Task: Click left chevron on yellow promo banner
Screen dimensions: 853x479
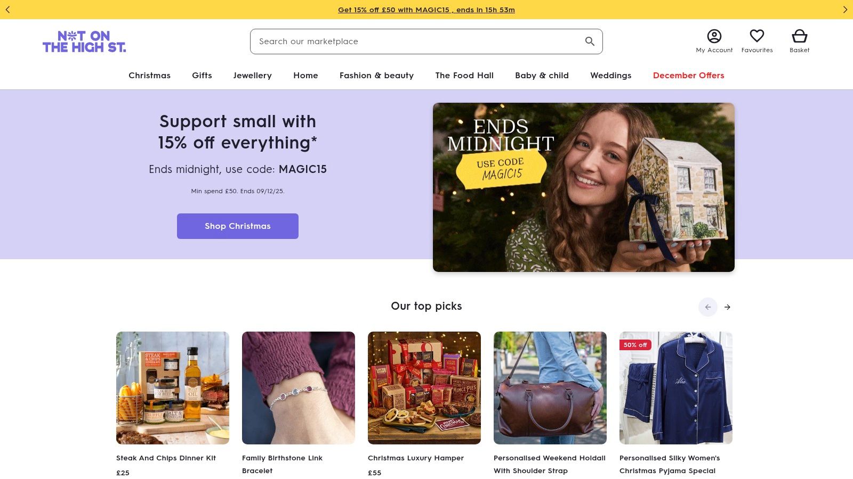Action: (x=8, y=10)
